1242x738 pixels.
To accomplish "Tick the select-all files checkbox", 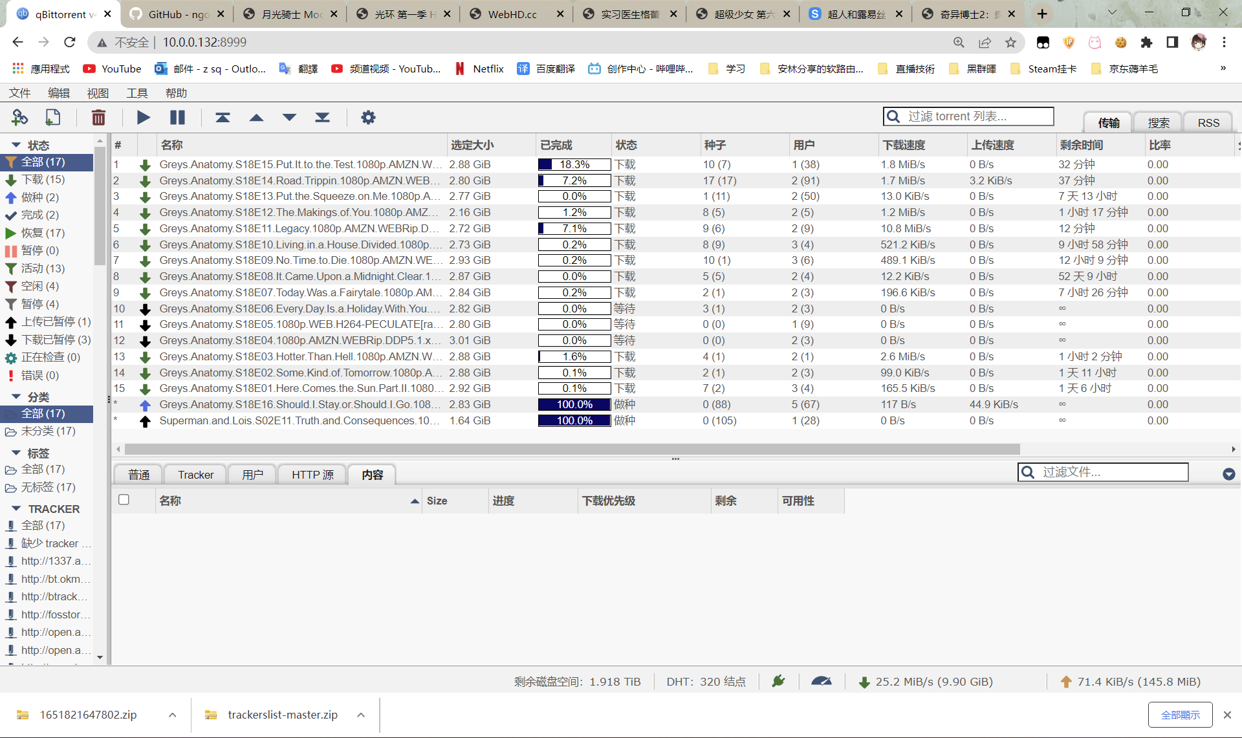I will click(x=124, y=500).
